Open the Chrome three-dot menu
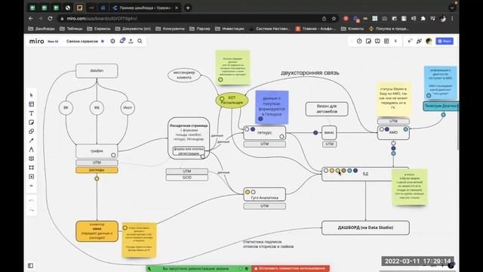Screen dimensions: 483x272 point(452,18)
